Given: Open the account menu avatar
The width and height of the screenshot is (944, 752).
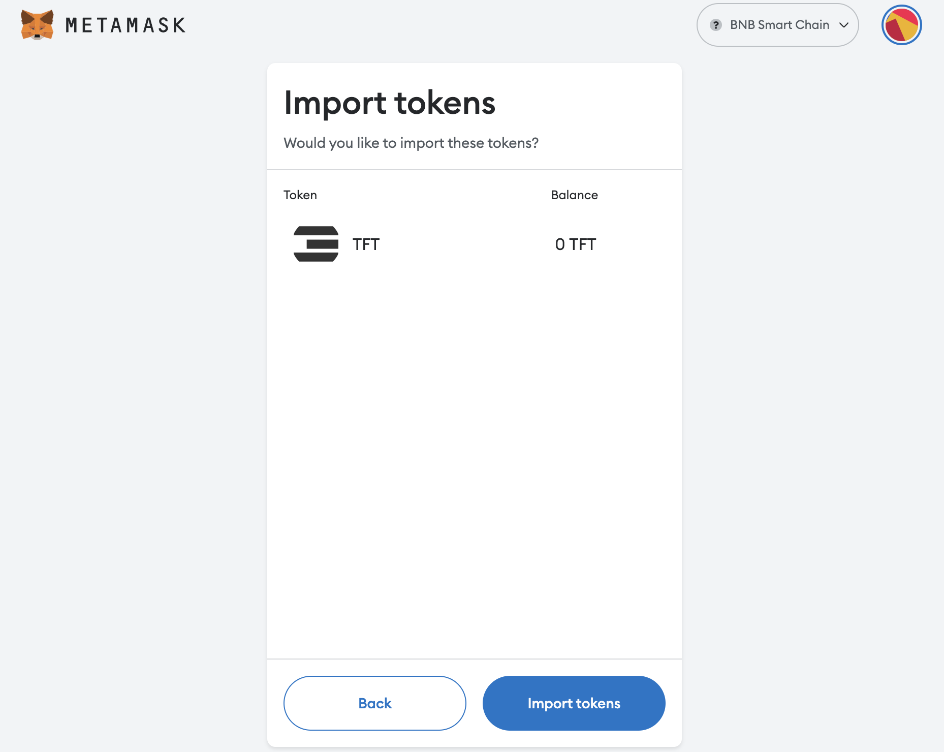Looking at the screenshot, I should pyautogui.click(x=901, y=25).
